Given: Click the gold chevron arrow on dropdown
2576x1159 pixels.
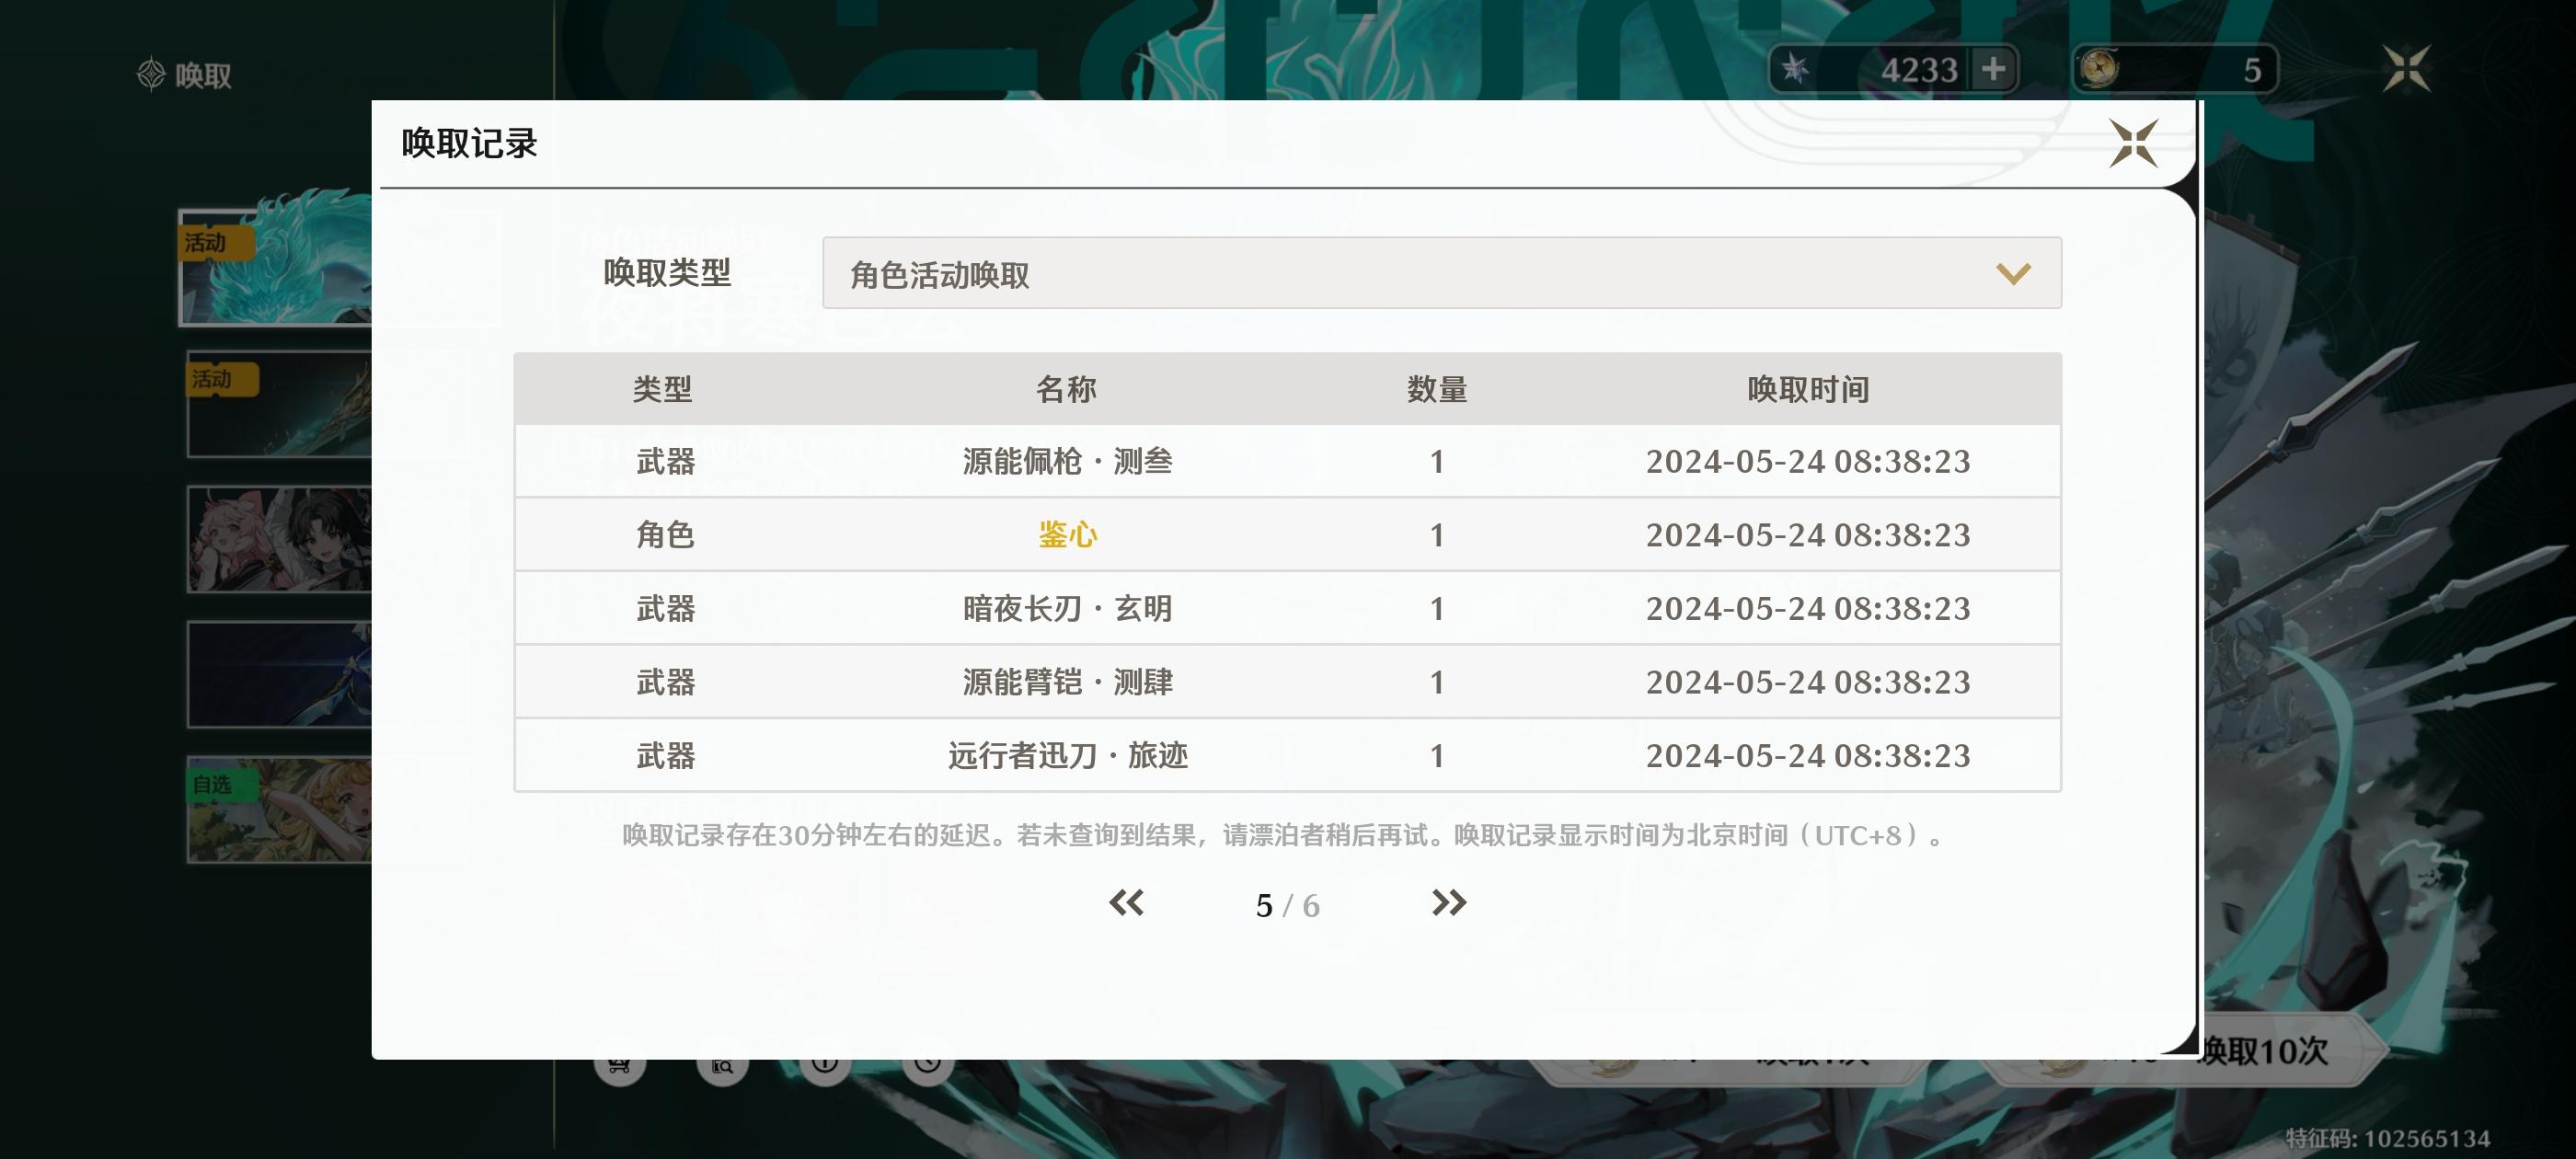Looking at the screenshot, I should click(2012, 273).
